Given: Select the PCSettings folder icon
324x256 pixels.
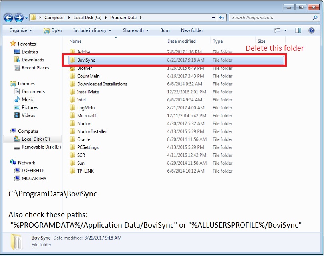Looking at the screenshot, I should tap(72, 147).
